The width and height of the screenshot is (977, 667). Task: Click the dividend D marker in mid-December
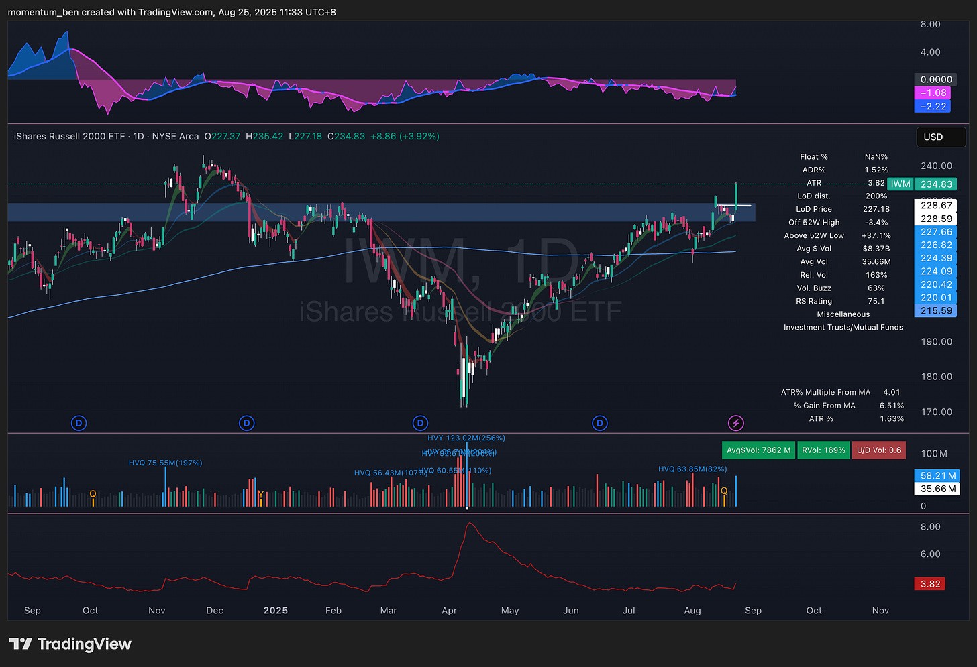247,423
